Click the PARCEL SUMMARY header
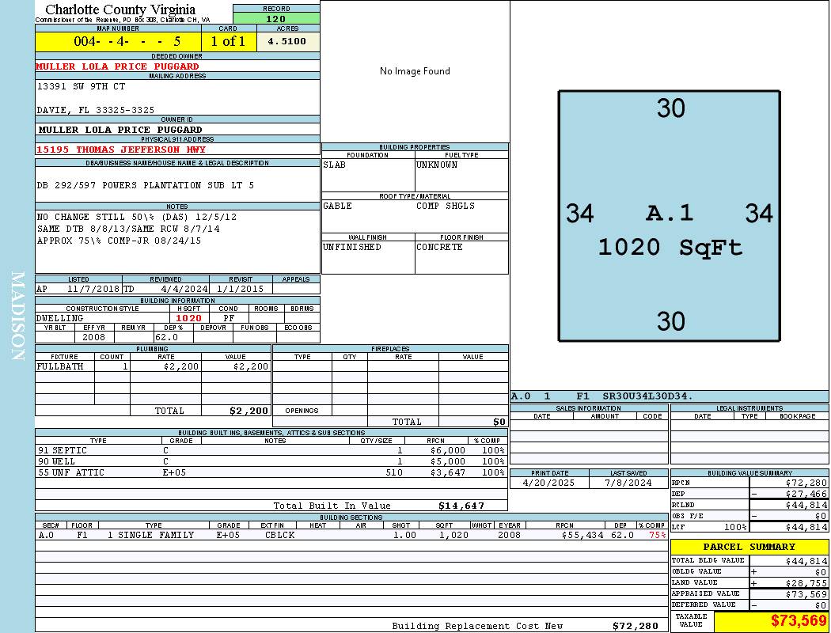Viewport: 831px width, 633px height. point(749,547)
